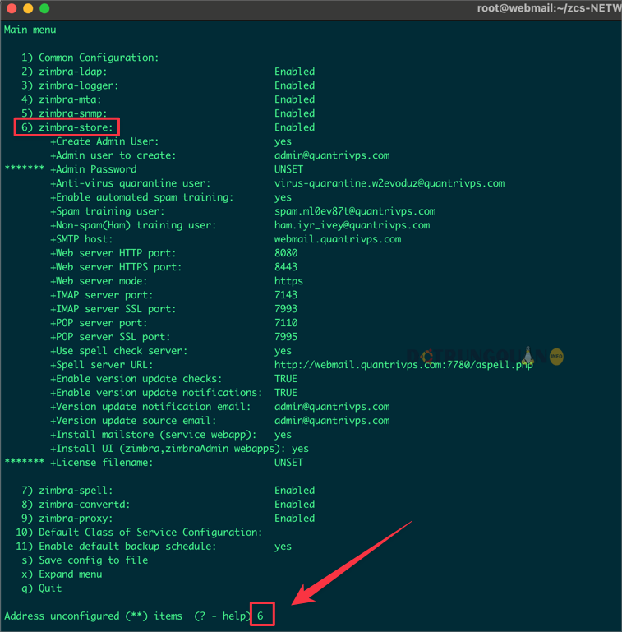The width and height of the screenshot is (622, 632).
Task: Click '+Version update notification email:' label
Action: tap(150, 407)
